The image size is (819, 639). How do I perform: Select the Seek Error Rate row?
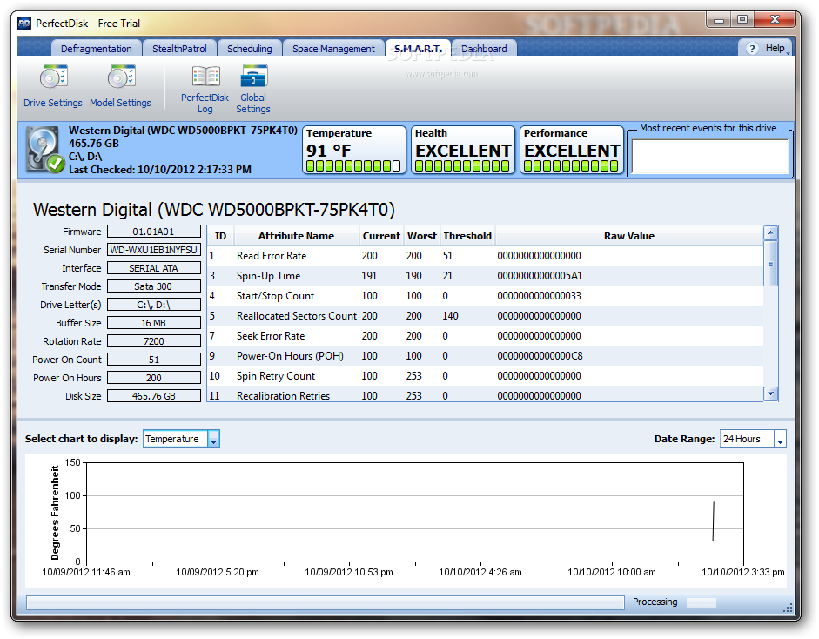486,335
